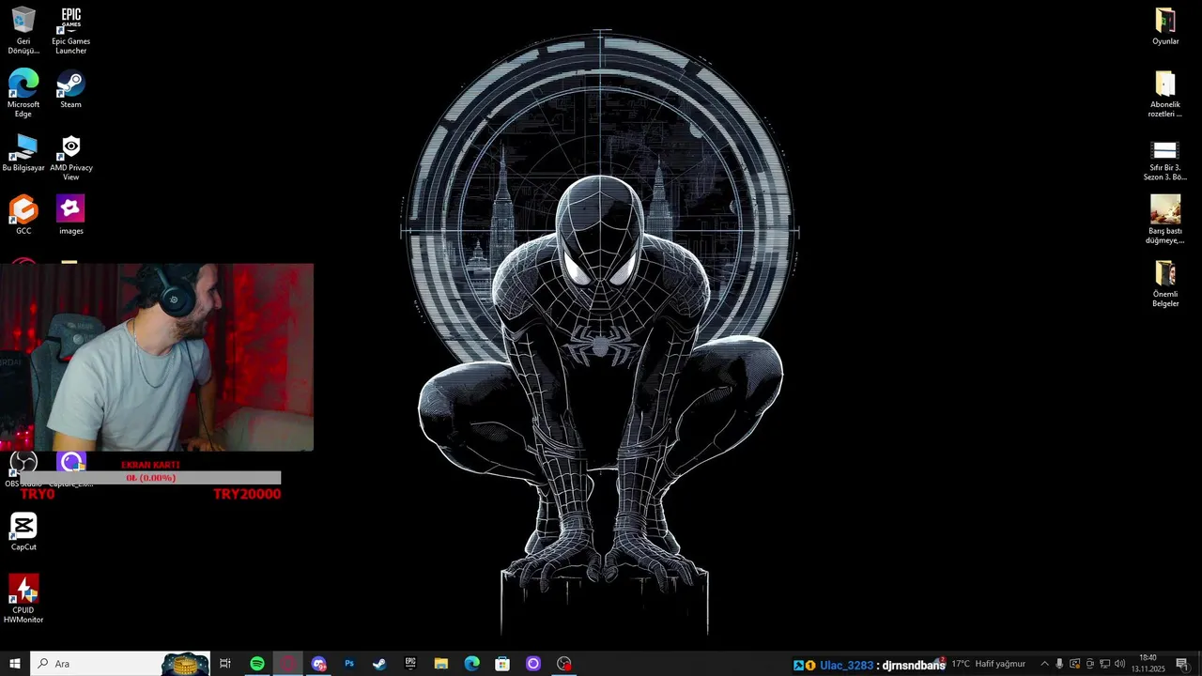The width and height of the screenshot is (1202, 676).
Task: Select the Microsoft Edge desktop shortcut
Action: (x=23, y=93)
